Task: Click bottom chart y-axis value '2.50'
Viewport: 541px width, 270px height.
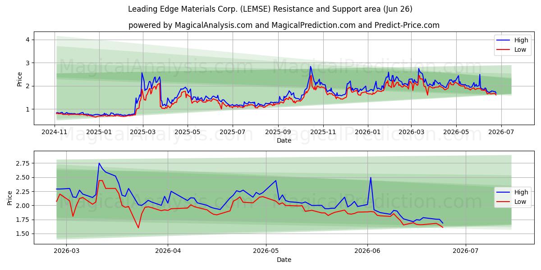Action: click(x=23, y=177)
